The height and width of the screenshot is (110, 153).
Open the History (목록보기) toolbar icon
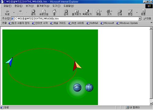point(87,12)
